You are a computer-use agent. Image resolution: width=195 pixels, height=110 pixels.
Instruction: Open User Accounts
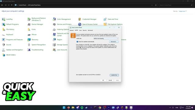(60, 50)
